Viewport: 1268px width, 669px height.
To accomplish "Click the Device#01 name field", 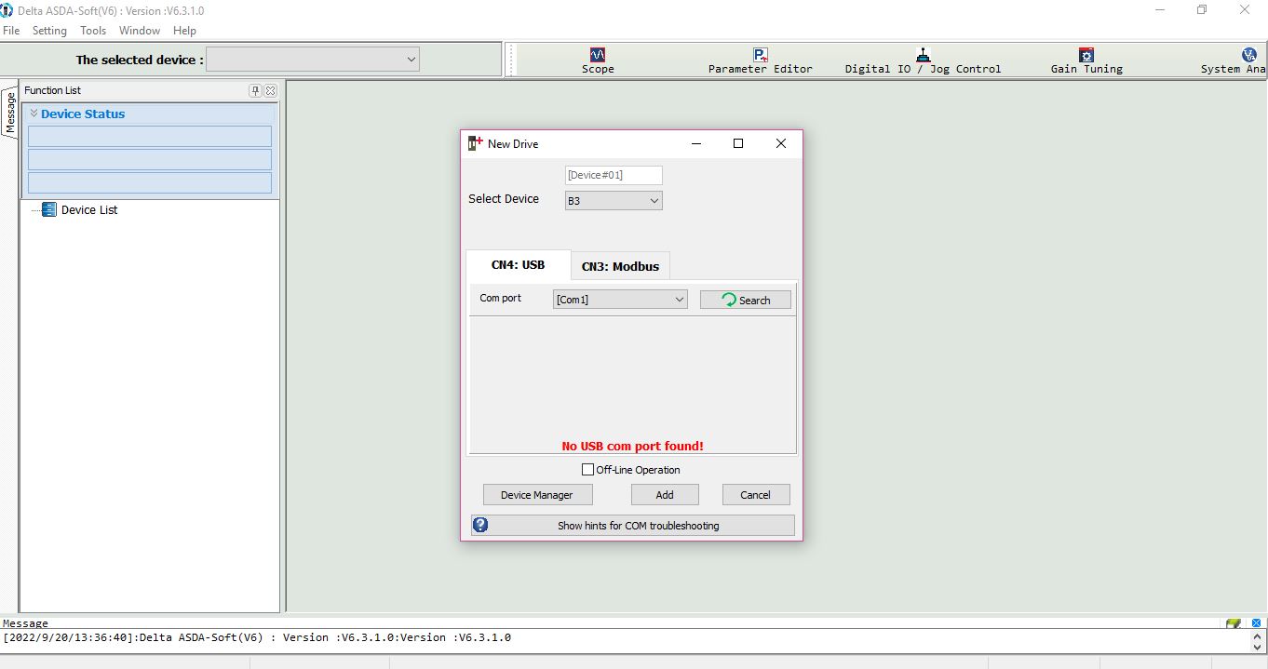I will pos(614,175).
